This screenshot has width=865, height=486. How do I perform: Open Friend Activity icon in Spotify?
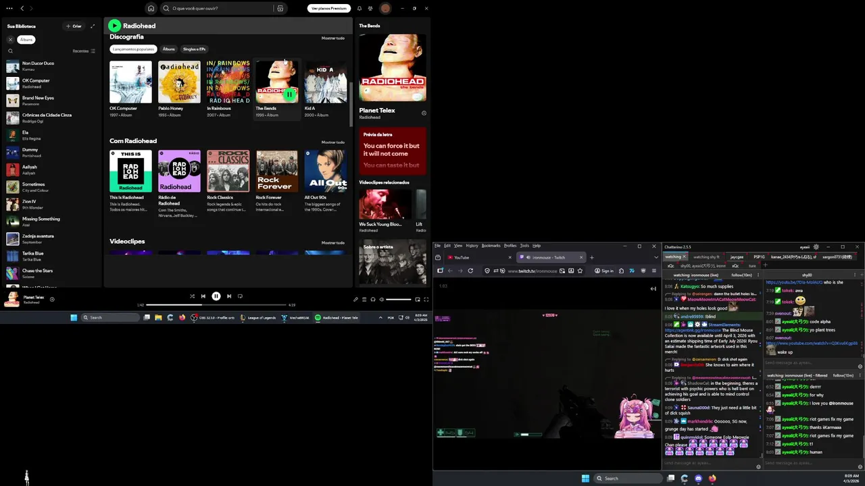coord(370,9)
